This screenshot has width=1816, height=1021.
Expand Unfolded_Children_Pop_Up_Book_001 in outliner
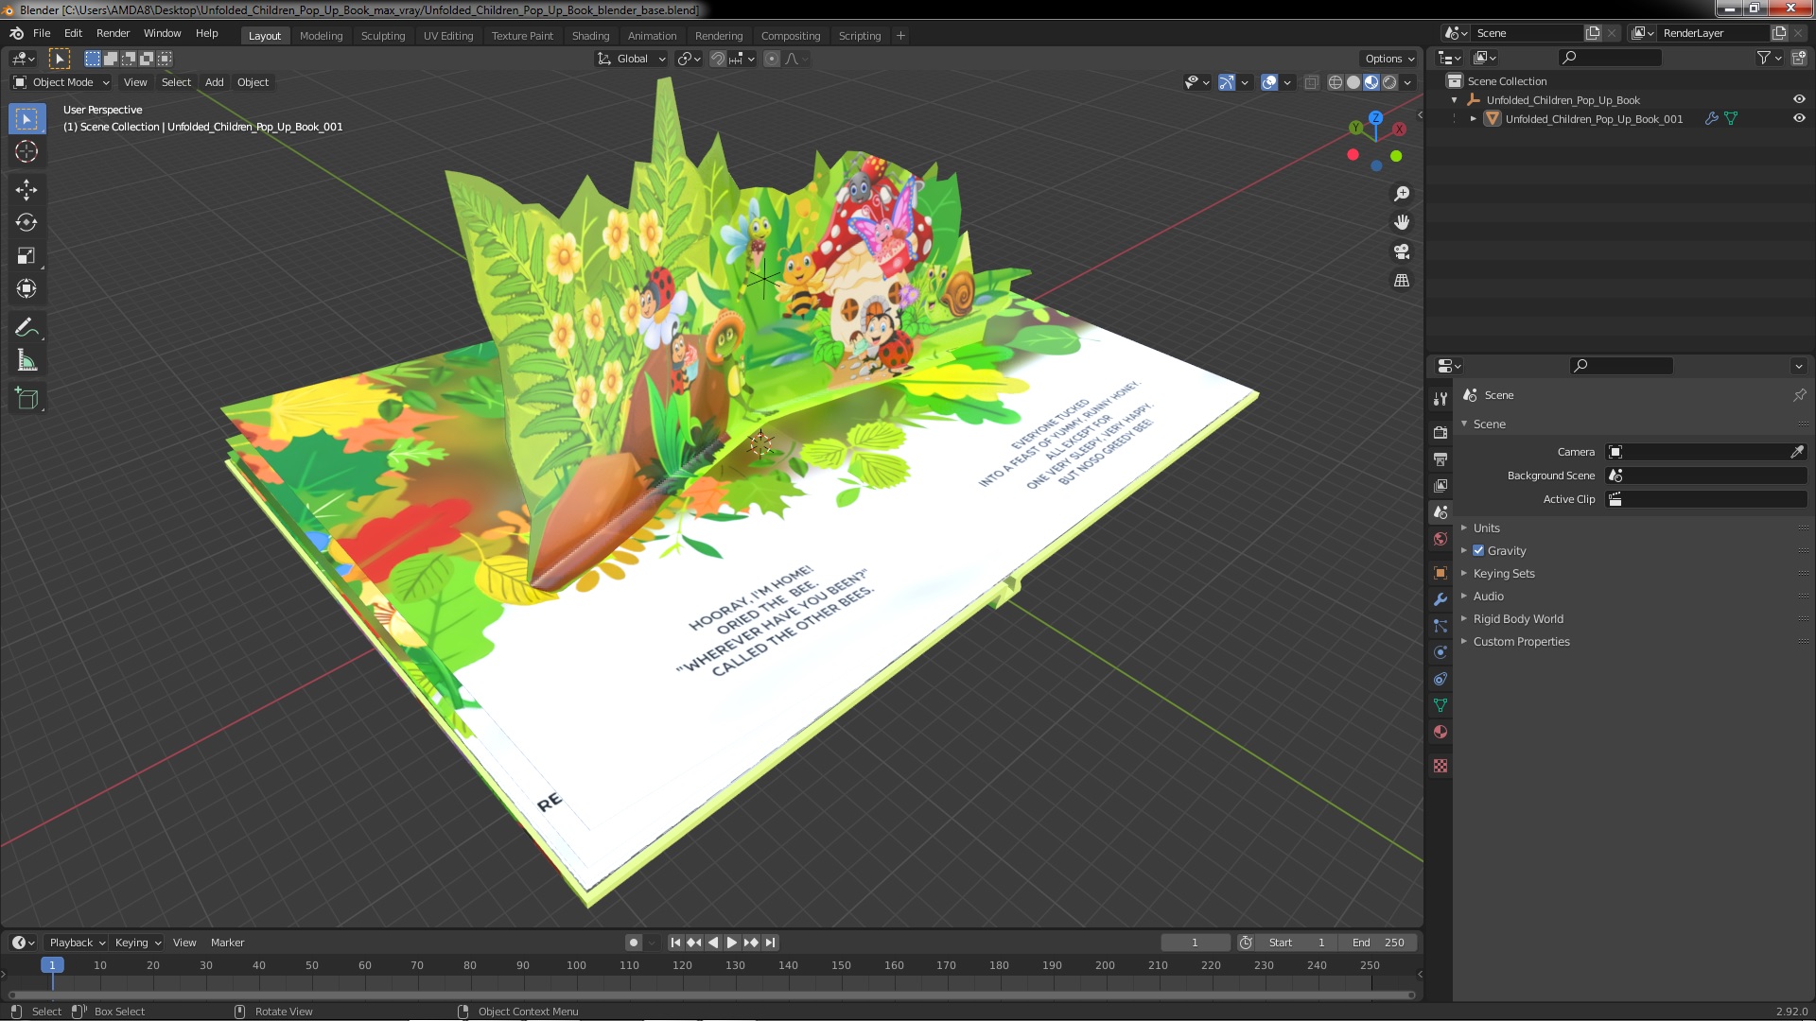point(1473,119)
